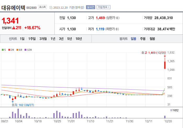Click the red up-triangle change indicator
Screen dimensions: 183x128
tap(14, 28)
